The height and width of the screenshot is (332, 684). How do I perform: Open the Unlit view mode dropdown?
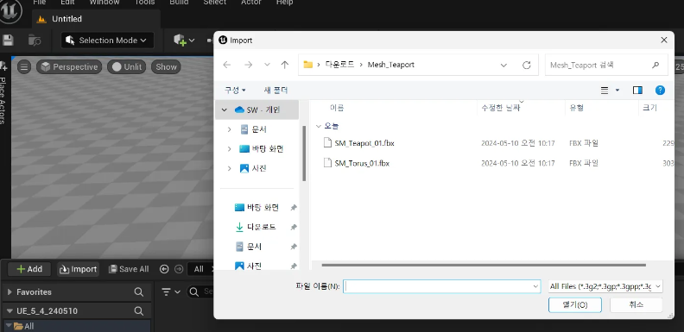click(127, 66)
